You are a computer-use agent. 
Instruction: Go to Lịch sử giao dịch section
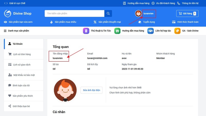tap(24, 65)
